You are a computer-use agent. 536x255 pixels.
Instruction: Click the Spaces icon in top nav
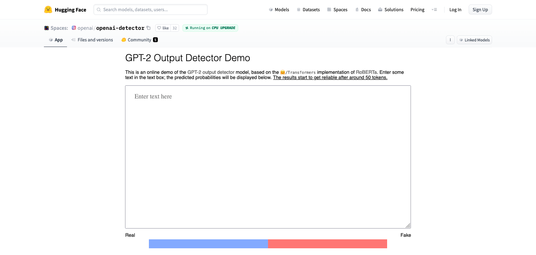point(329,10)
